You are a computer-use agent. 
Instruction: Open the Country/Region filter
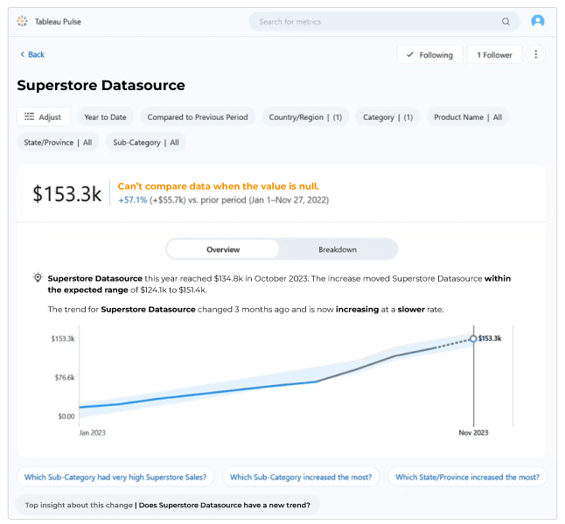tap(305, 117)
